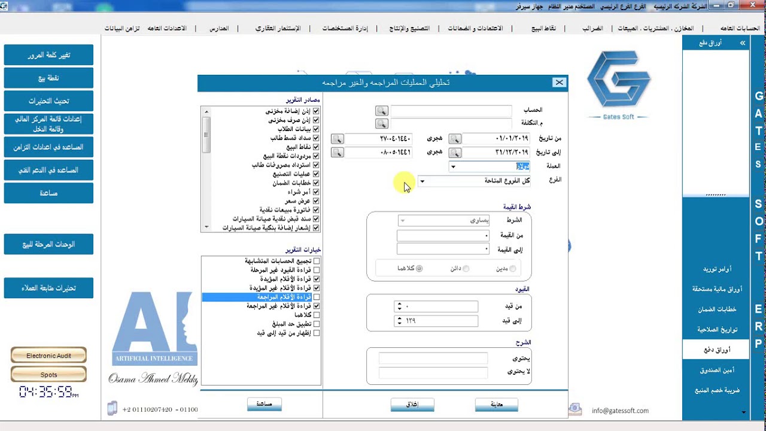Select مدين radio button
Image resolution: width=766 pixels, height=431 pixels.
[x=512, y=269]
